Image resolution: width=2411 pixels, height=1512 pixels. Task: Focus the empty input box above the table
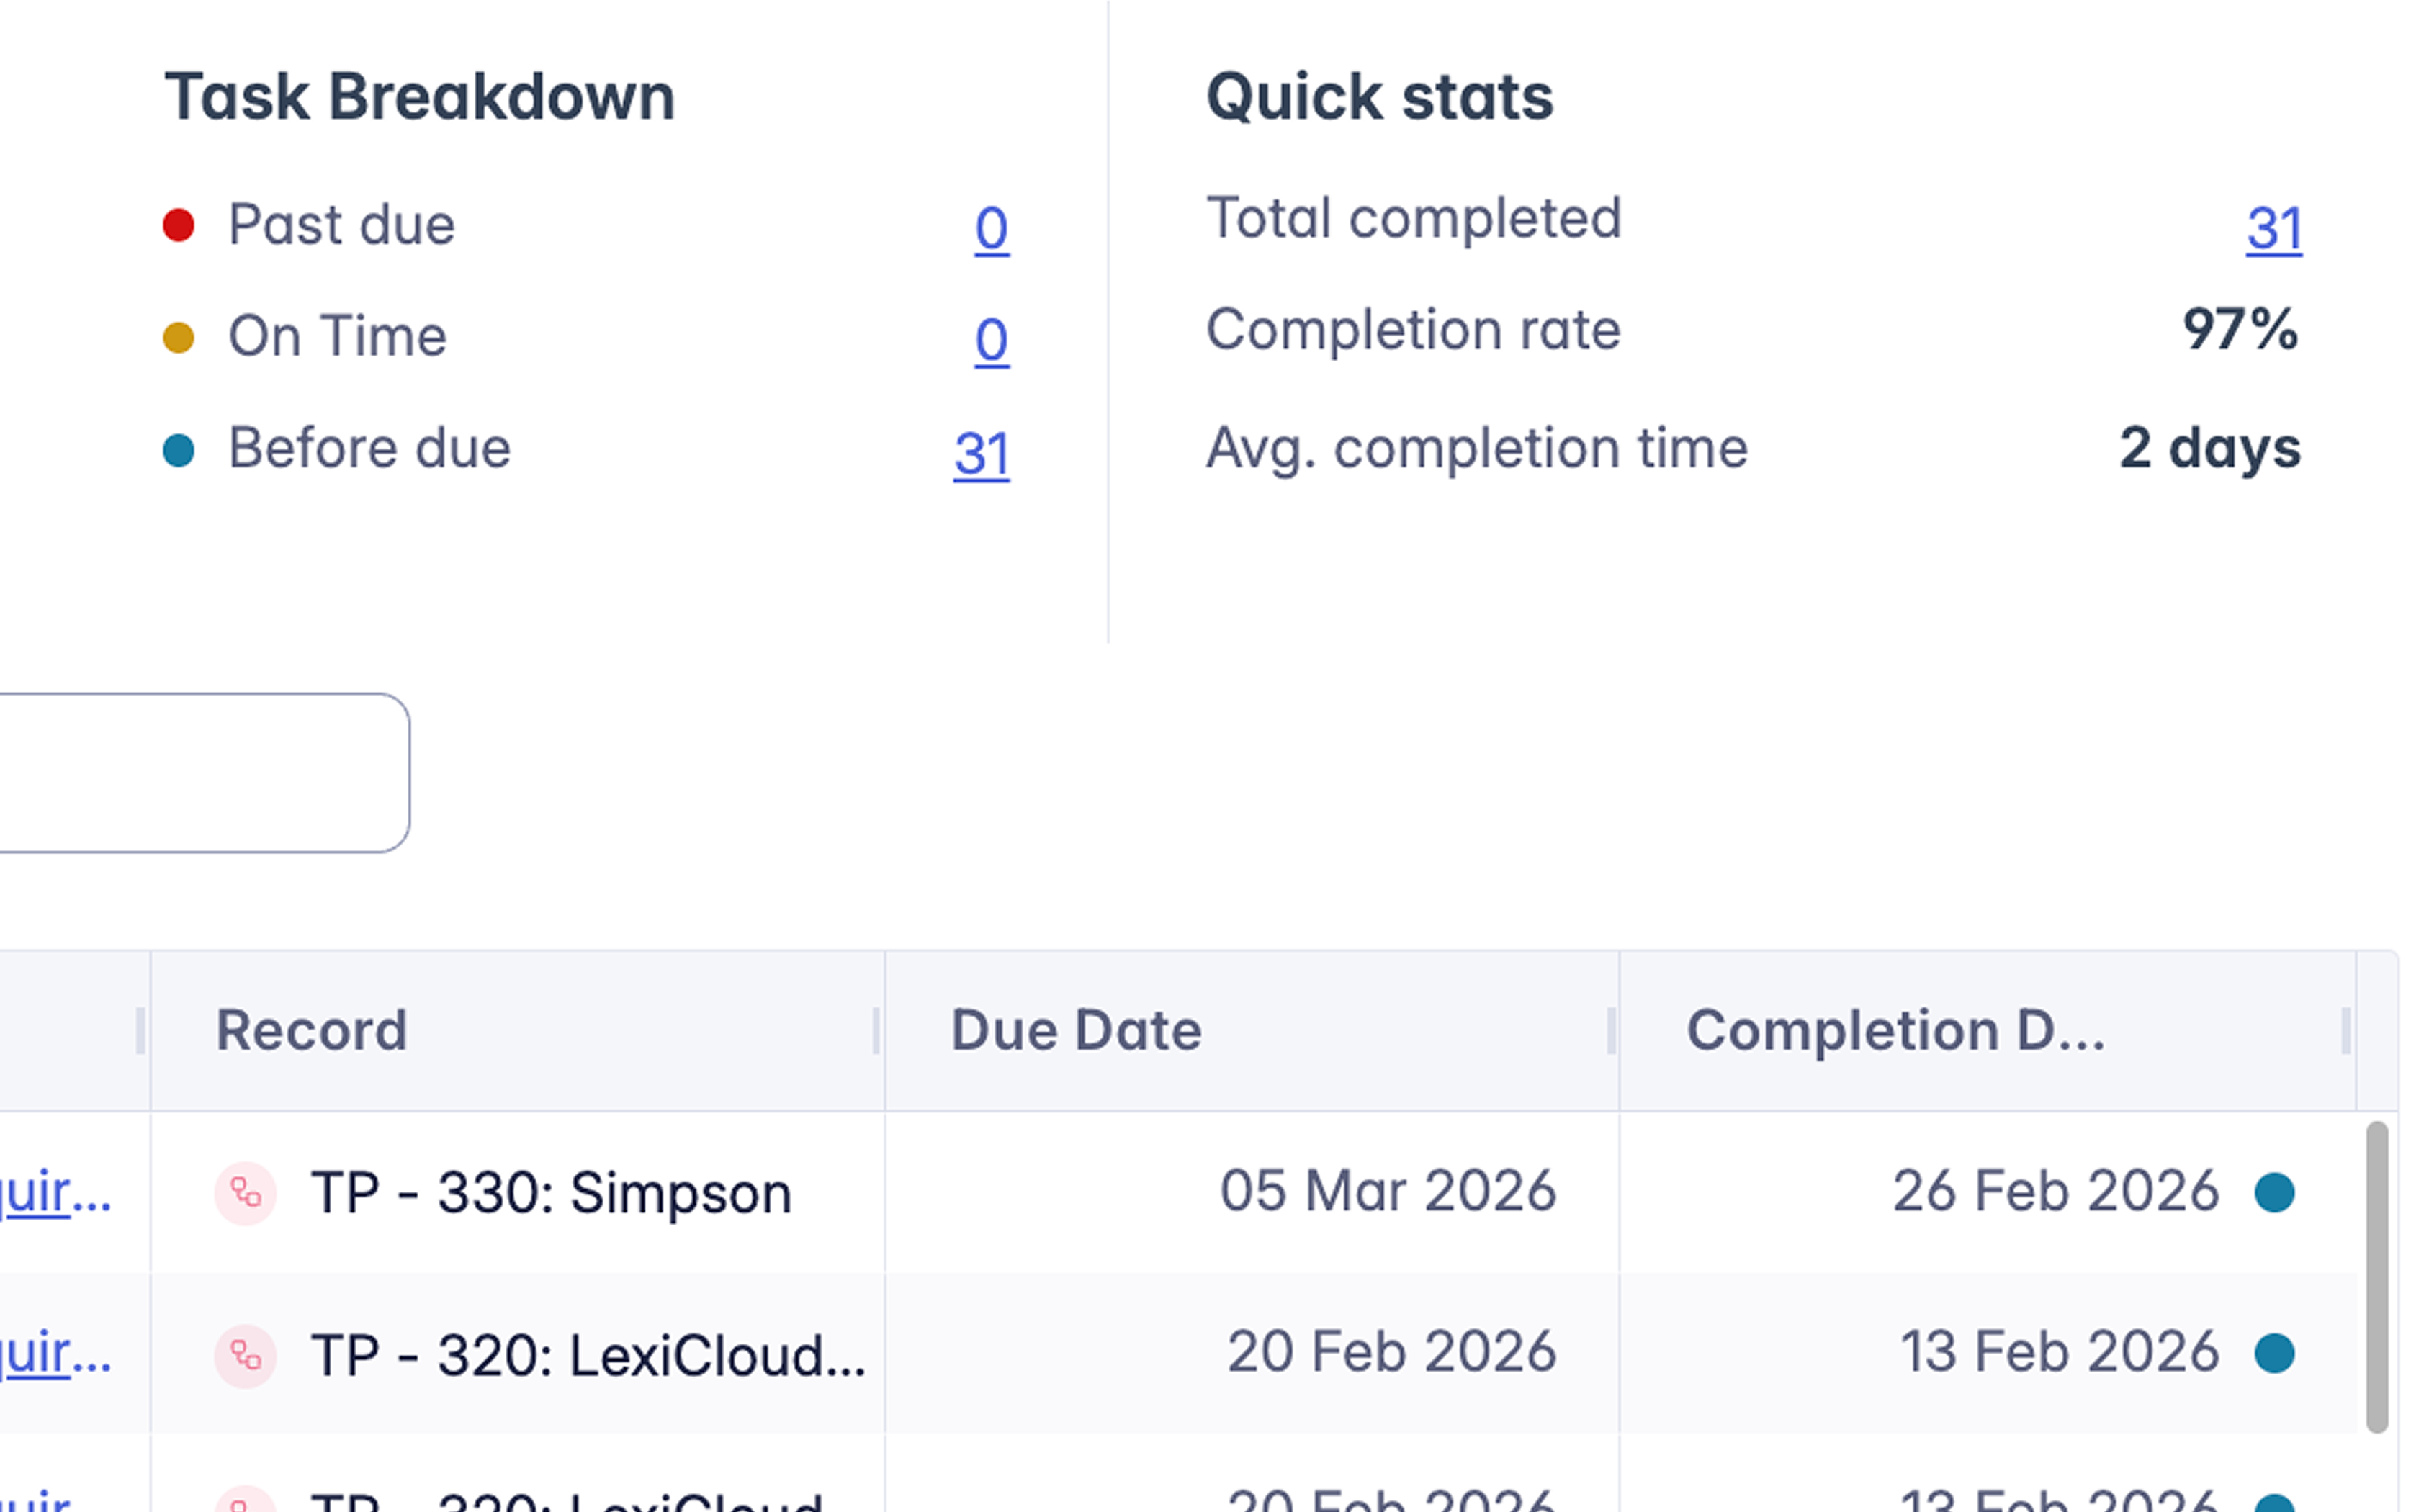point(200,772)
